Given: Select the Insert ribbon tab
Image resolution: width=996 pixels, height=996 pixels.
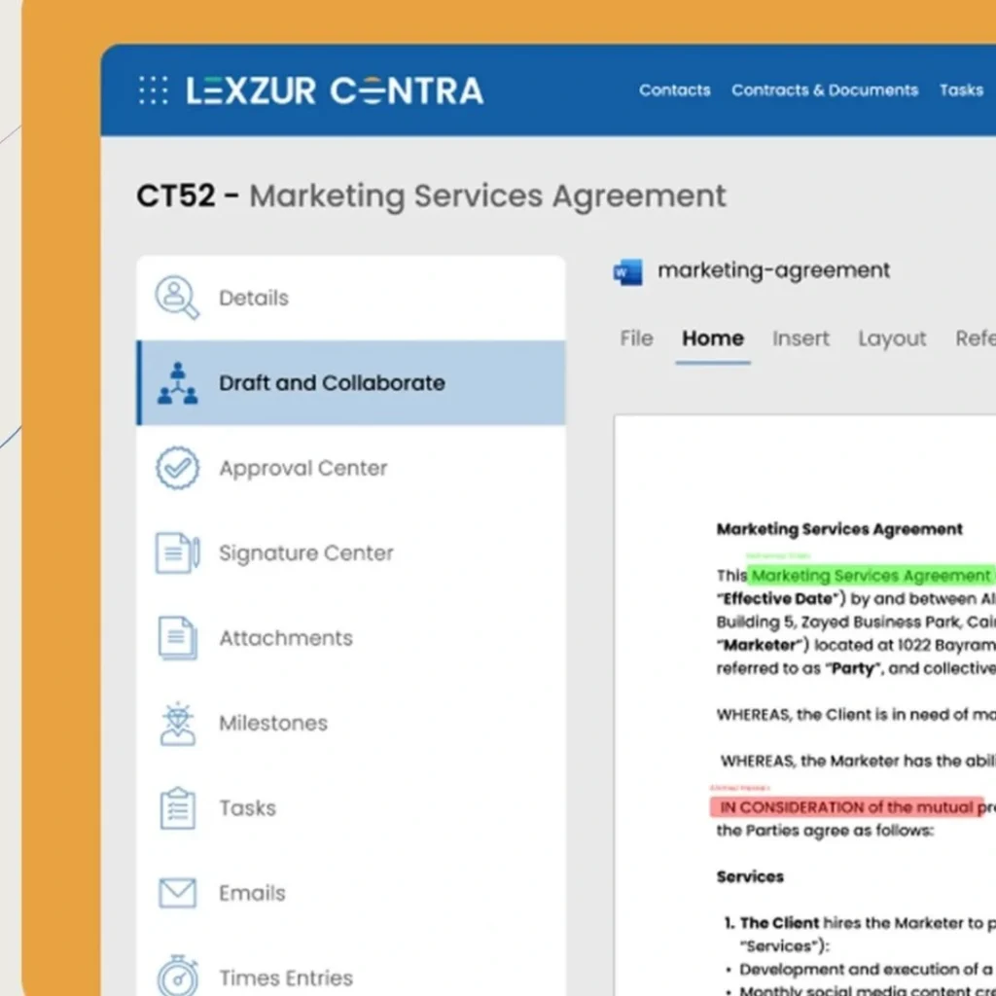Looking at the screenshot, I should coord(800,338).
